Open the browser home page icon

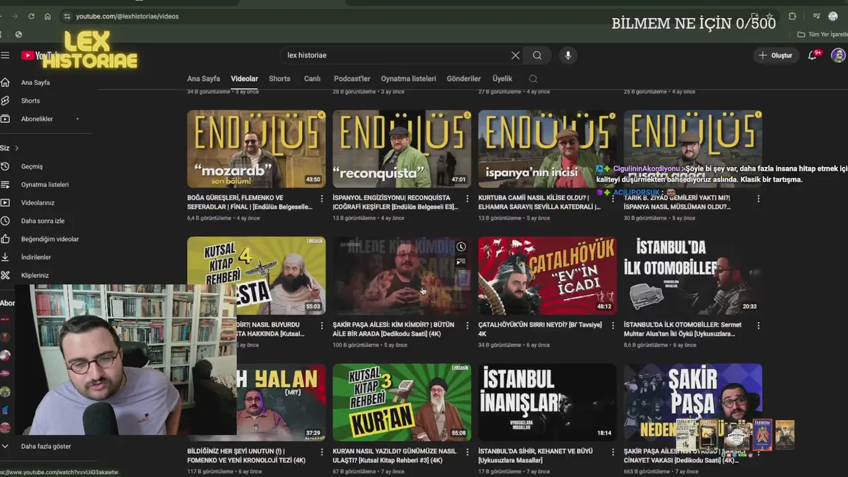click(48, 16)
